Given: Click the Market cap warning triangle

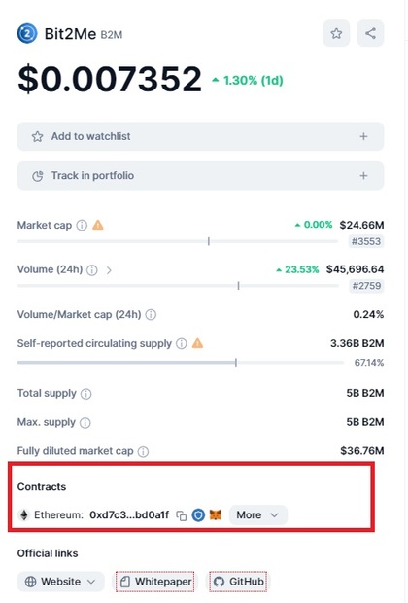Looking at the screenshot, I should (x=98, y=225).
